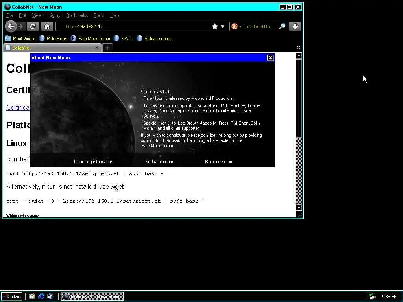Open the View menu
The width and height of the screenshot is (403, 302).
(x=37, y=15)
